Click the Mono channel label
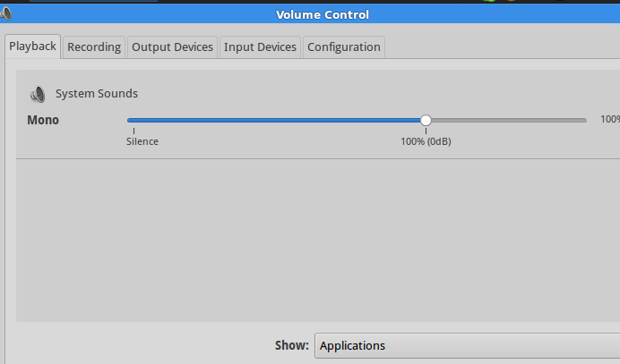Screen dimensions: 620x364 point(43,120)
